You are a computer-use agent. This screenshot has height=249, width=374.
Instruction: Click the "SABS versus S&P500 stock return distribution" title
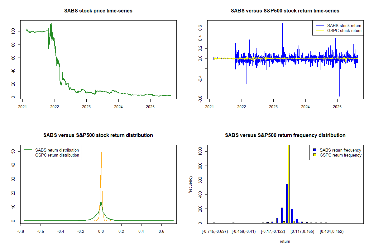(98, 135)
